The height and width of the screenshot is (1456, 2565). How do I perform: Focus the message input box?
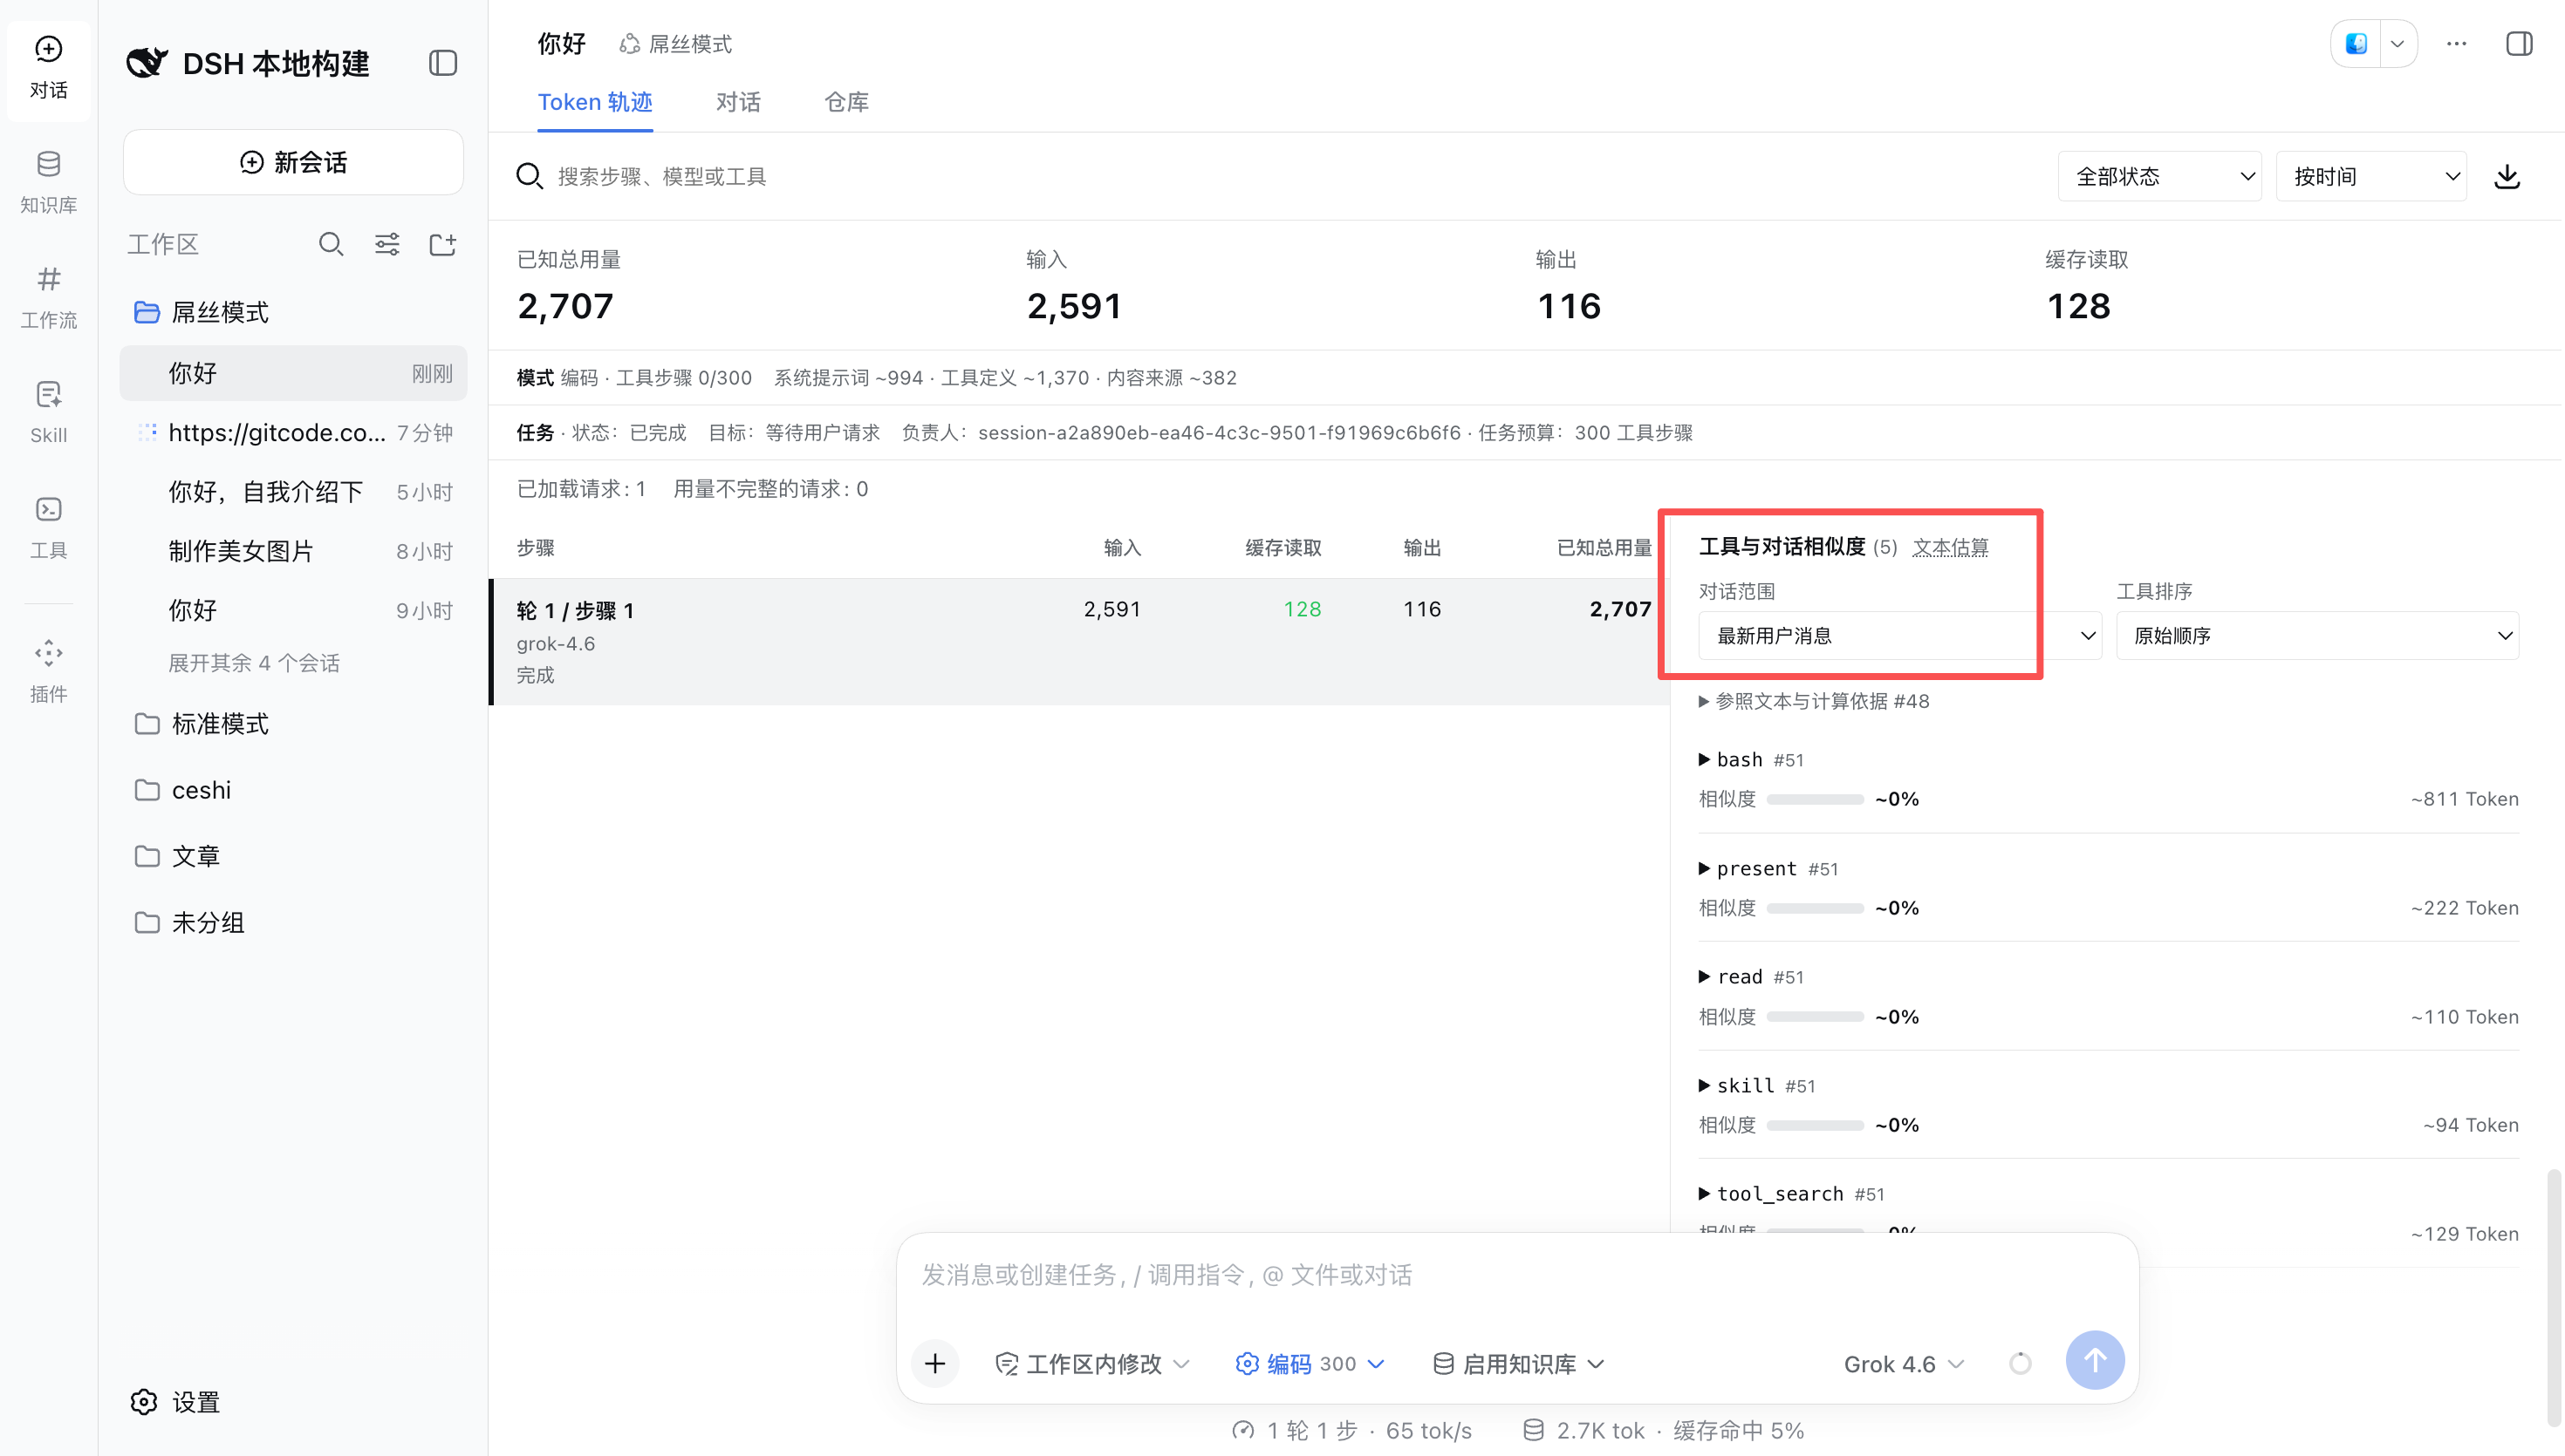coord(1516,1275)
